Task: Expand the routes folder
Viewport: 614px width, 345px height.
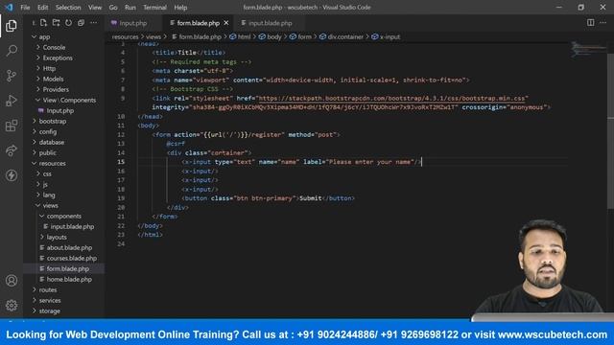Action: (48, 290)
